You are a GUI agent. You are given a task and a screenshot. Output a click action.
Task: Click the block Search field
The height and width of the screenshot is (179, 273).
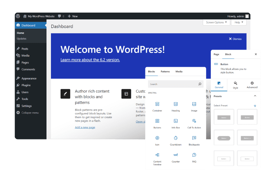(173, 84)
